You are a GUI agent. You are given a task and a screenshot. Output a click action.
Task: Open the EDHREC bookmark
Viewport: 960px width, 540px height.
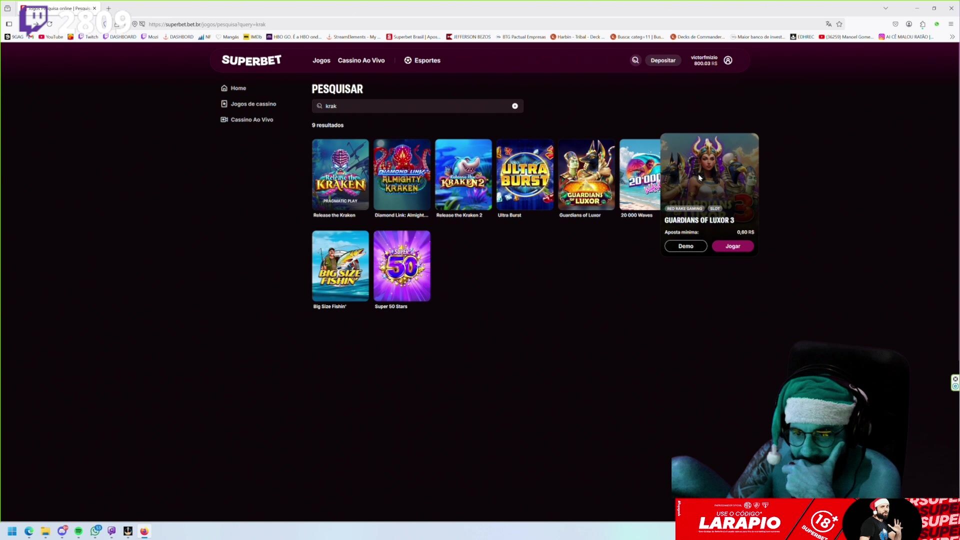point(802,37)
